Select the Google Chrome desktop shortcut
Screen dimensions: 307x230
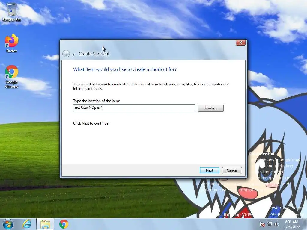[12, 77]
